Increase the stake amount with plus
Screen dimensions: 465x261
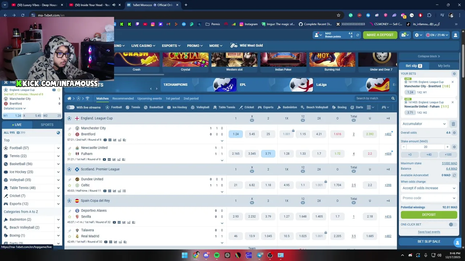click(447, 147)
